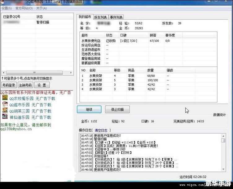This screenshot has height=189, width=233.
Task: Switch to the 好友列表 tab
Action: [x=101, y=17]
